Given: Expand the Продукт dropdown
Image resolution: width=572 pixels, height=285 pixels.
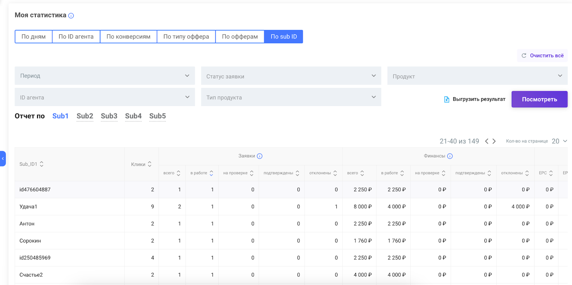Looking at the screenshot, I should point(477,76).
